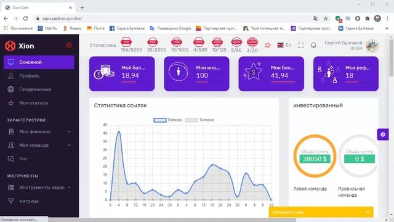Screen dimensions: 394x222
Task: Open the Яндекс bookmark
Action: [x=73, y=28]
